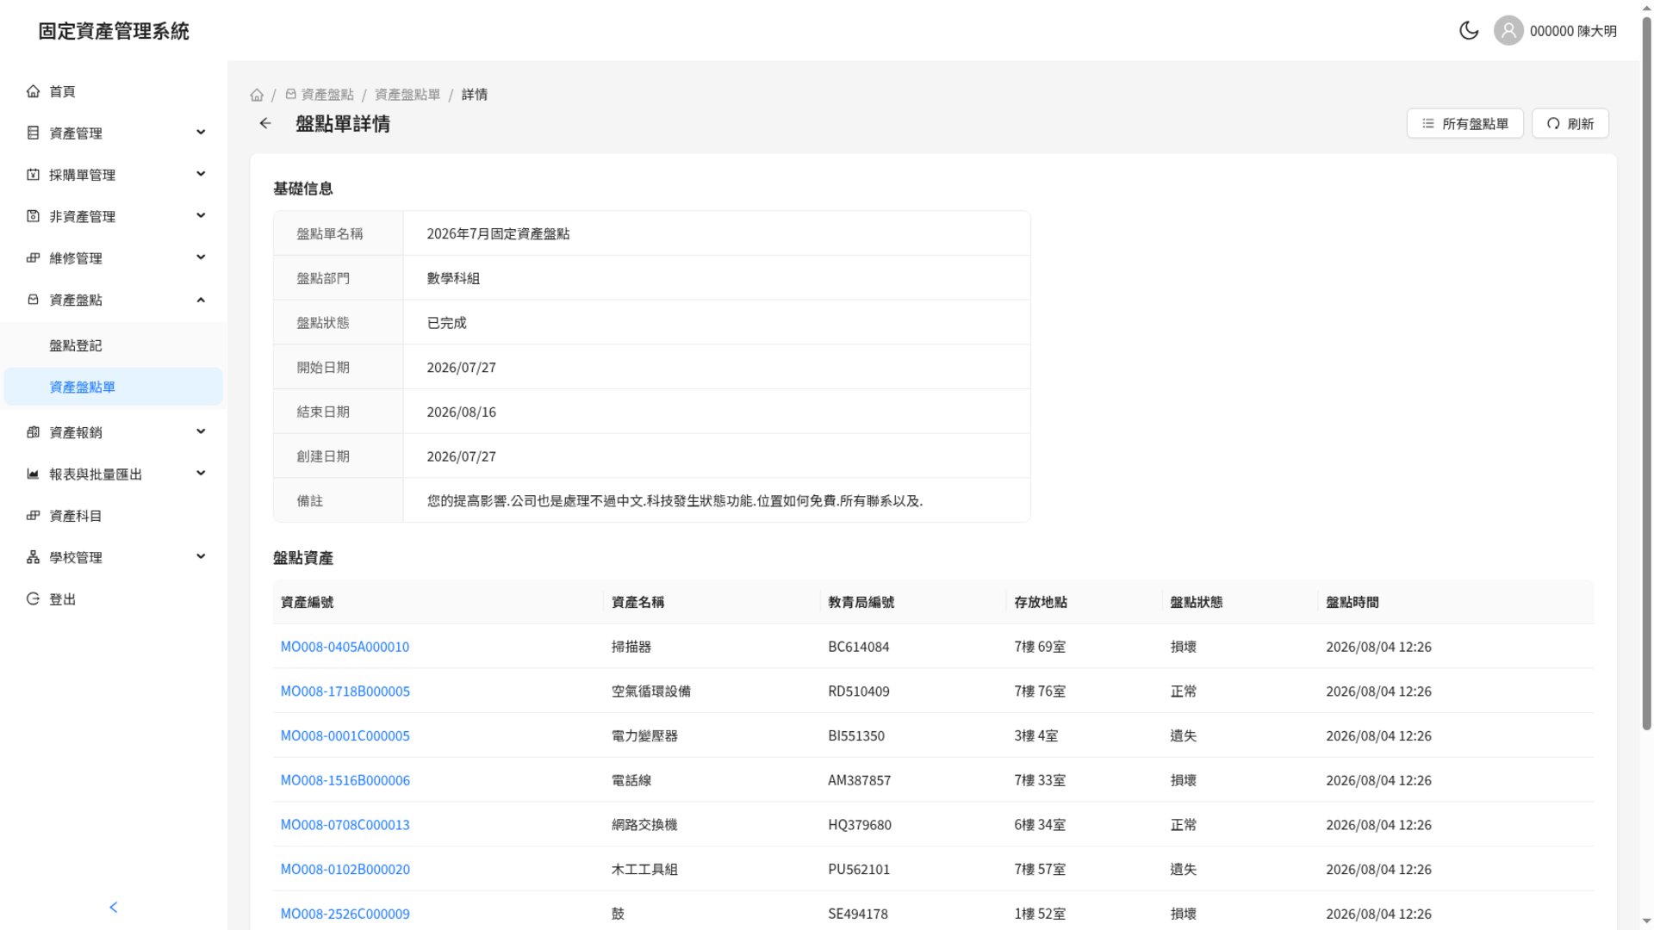The image size is (1654, 930).
Task: Click the 維修管理 sidebar icon
Action: 33,258
